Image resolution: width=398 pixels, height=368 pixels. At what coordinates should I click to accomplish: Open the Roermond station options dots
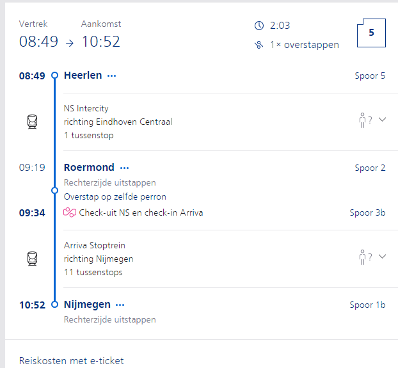click(x=124, y=168)
